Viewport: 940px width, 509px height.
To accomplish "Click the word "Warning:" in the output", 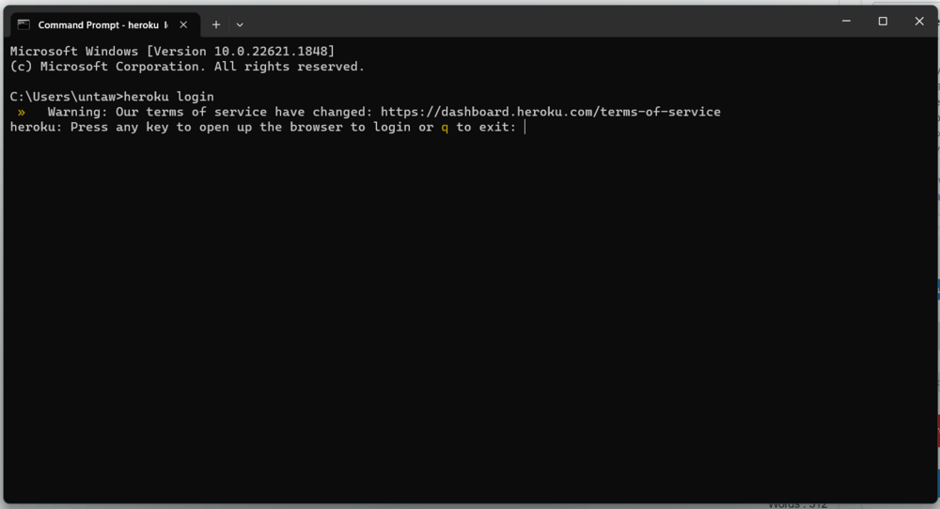I will tap(78, 112).
